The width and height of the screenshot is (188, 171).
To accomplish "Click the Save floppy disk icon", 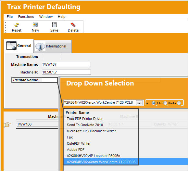I will (54, 25).
